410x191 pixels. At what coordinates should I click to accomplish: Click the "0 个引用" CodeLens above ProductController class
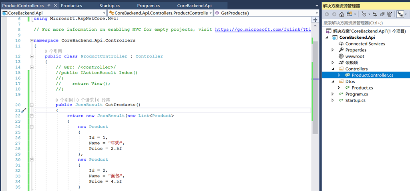[x=53, y=51]
